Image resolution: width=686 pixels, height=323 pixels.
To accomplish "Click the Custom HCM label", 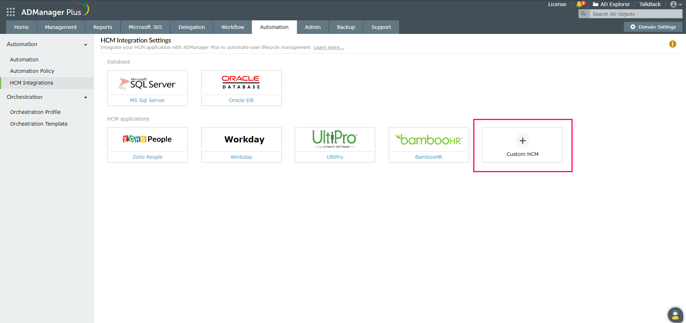I will (x=522, y=154).
